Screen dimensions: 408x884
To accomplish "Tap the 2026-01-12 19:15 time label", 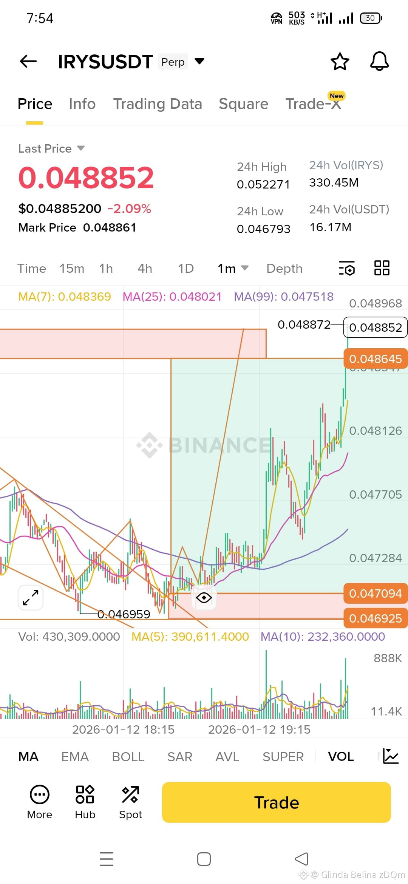I will tap(259, 729).
